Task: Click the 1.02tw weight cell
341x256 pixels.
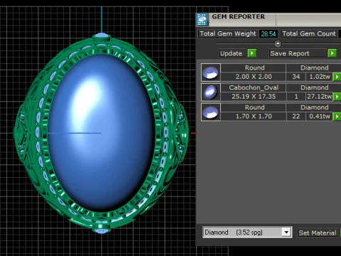Action: pos(320,77)
